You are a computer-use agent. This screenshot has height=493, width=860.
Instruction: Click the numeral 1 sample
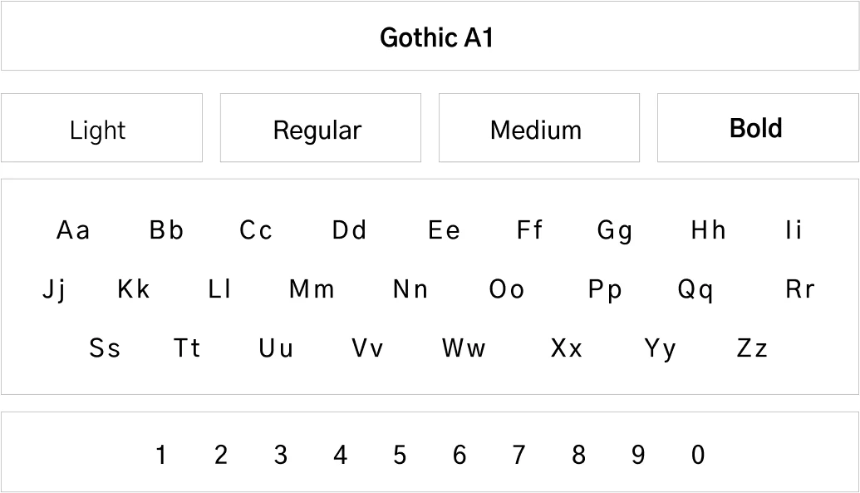coord(161,455)
